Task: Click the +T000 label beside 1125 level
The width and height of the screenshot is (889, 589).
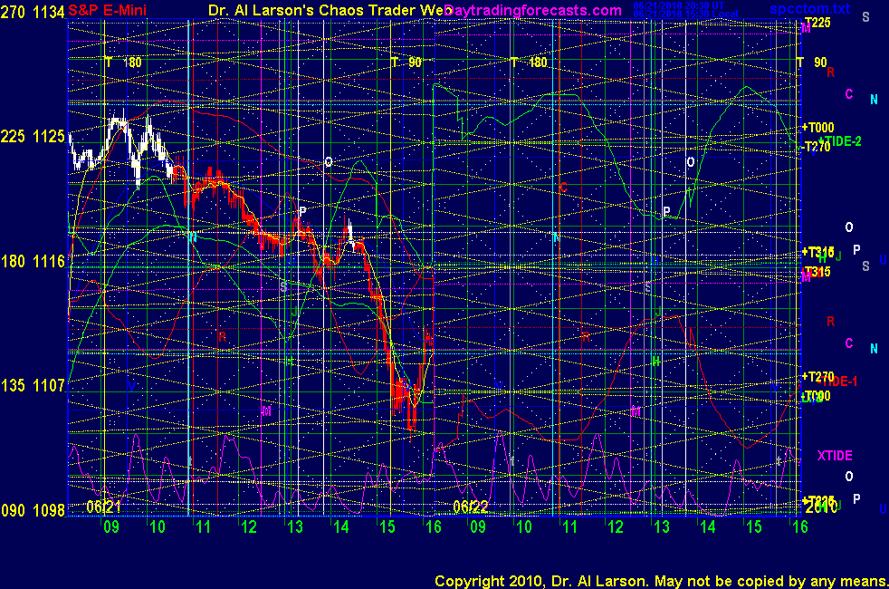Action: [x=817, y=127]
